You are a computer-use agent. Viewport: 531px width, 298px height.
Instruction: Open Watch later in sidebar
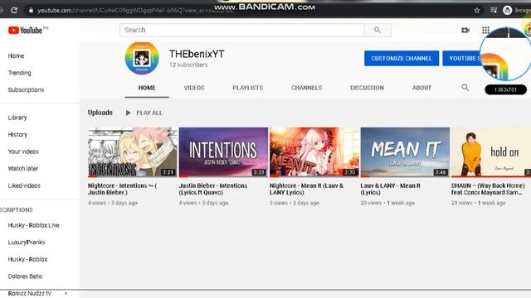coord(23,169)
